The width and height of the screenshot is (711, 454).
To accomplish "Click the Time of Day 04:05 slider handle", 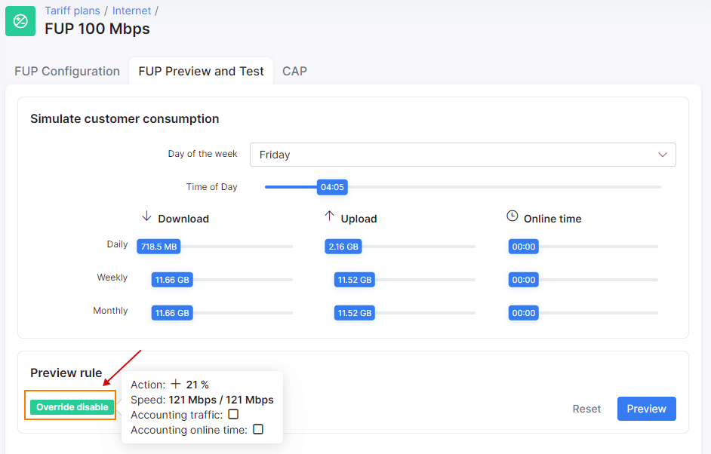I will tap(332, 187).
